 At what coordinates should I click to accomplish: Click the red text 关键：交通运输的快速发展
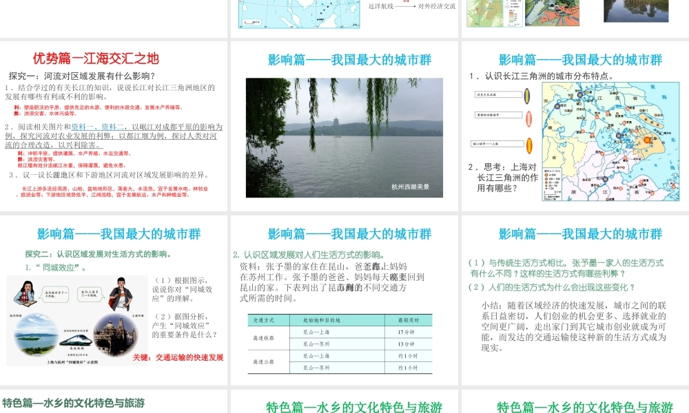coord(178,357)
